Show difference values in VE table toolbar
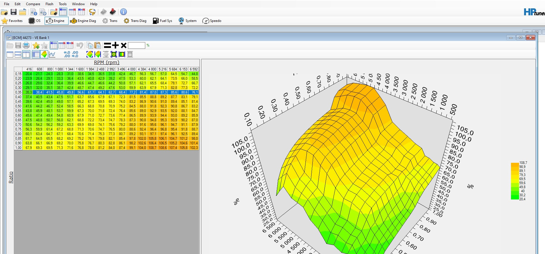The height and width of the screenshot is (254, 545). (x=70, y=45)
